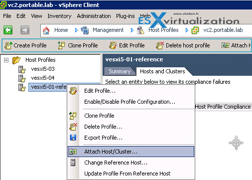Select the Host Profiles root node label
This screenshot has height=180, width=252.
click(40, 60)
